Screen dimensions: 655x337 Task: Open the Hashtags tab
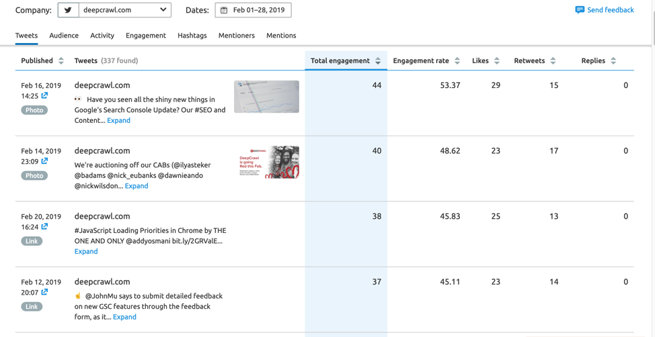[192, 36]
